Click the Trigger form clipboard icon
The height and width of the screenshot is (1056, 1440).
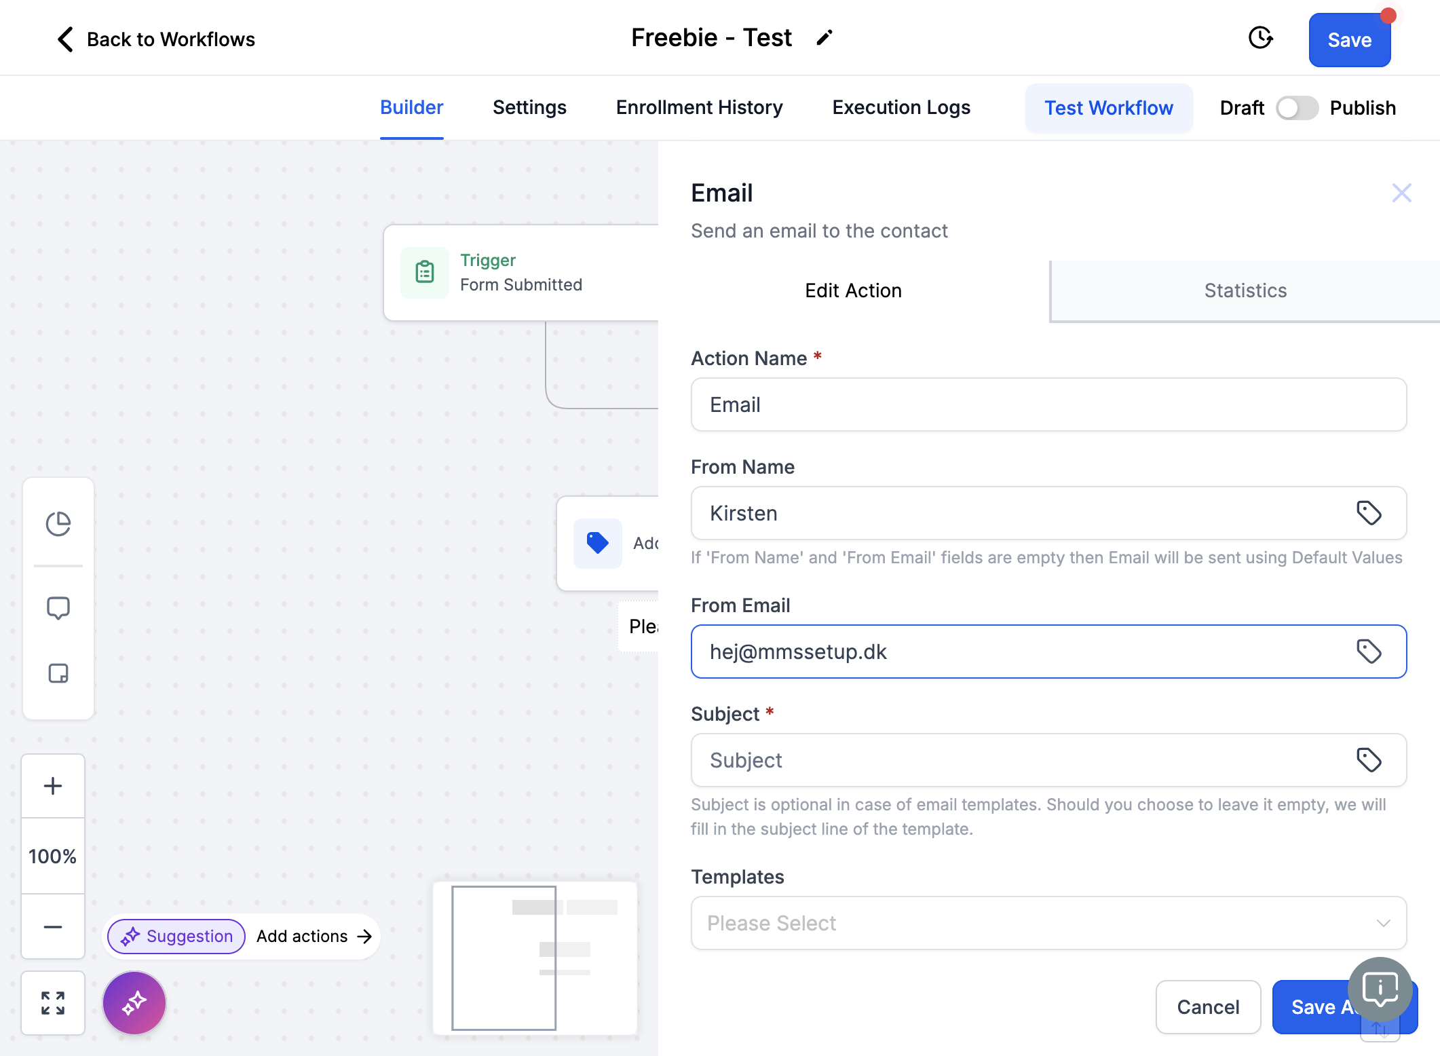425,273
